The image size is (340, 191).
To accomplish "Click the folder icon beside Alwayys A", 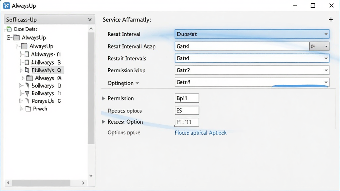I will tap(30, 78).
